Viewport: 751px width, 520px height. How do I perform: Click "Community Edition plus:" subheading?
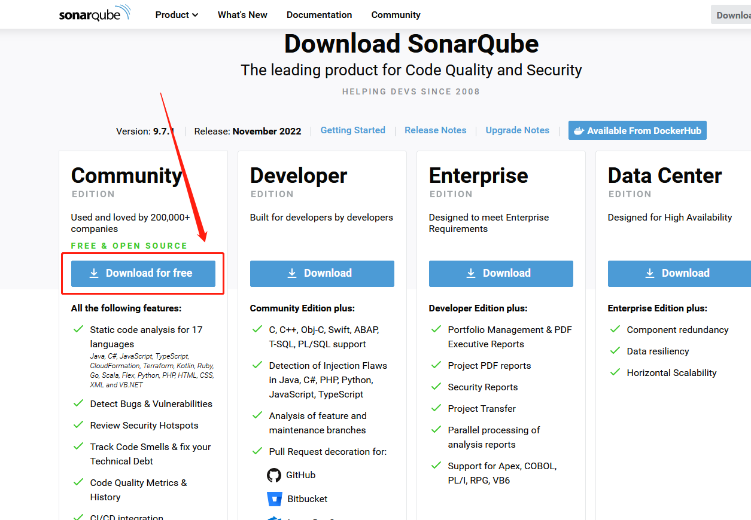click(302, 308)
